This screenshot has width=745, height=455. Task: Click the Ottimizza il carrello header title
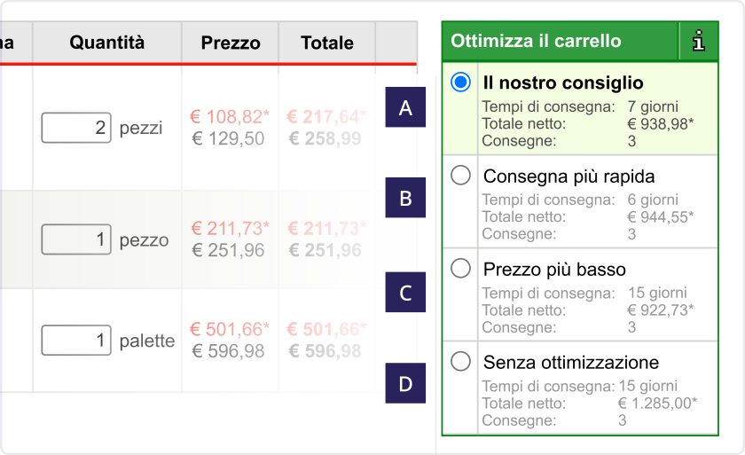(536, 41)
